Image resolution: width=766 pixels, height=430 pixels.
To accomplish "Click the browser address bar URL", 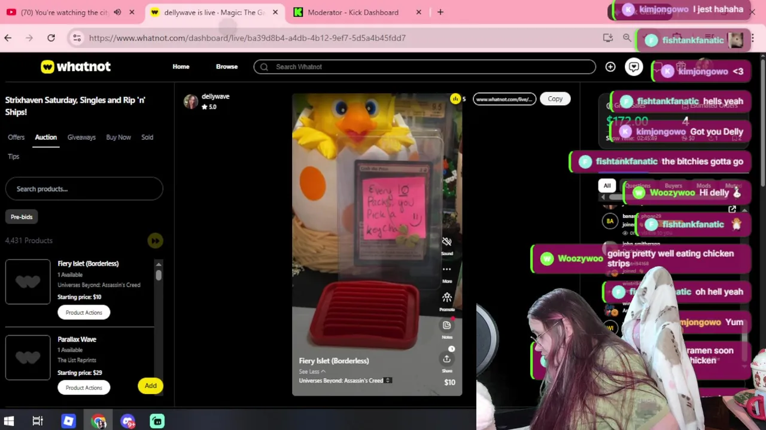I will (247, 38).
